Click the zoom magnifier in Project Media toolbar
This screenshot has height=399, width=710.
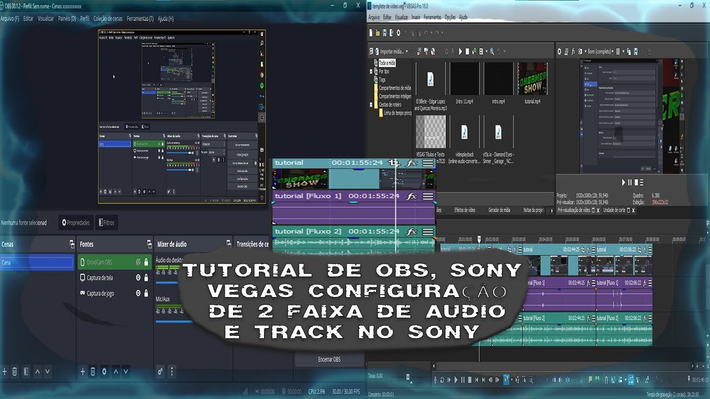tap(491, 52)
